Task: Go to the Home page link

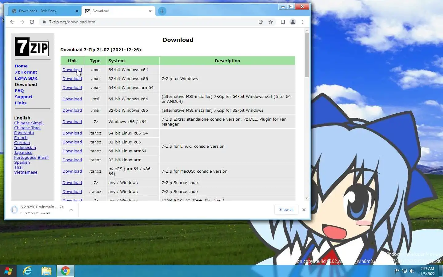Action: 21,66
